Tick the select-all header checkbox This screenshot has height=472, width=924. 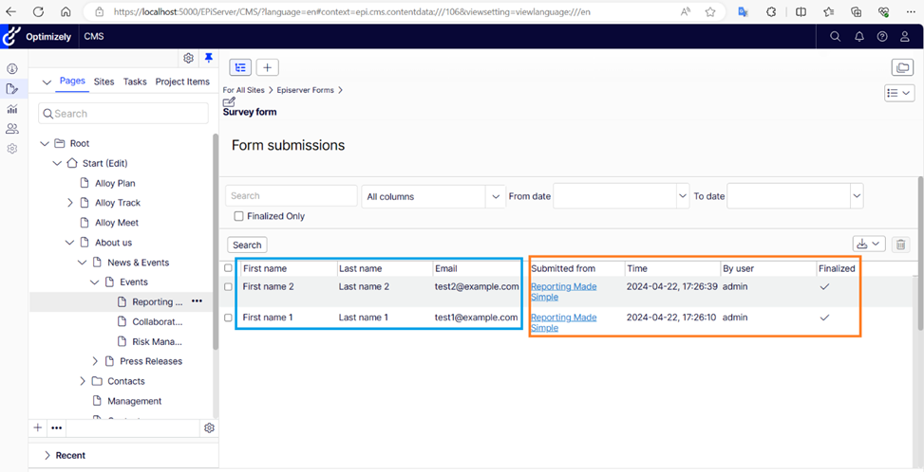(228, 268)
